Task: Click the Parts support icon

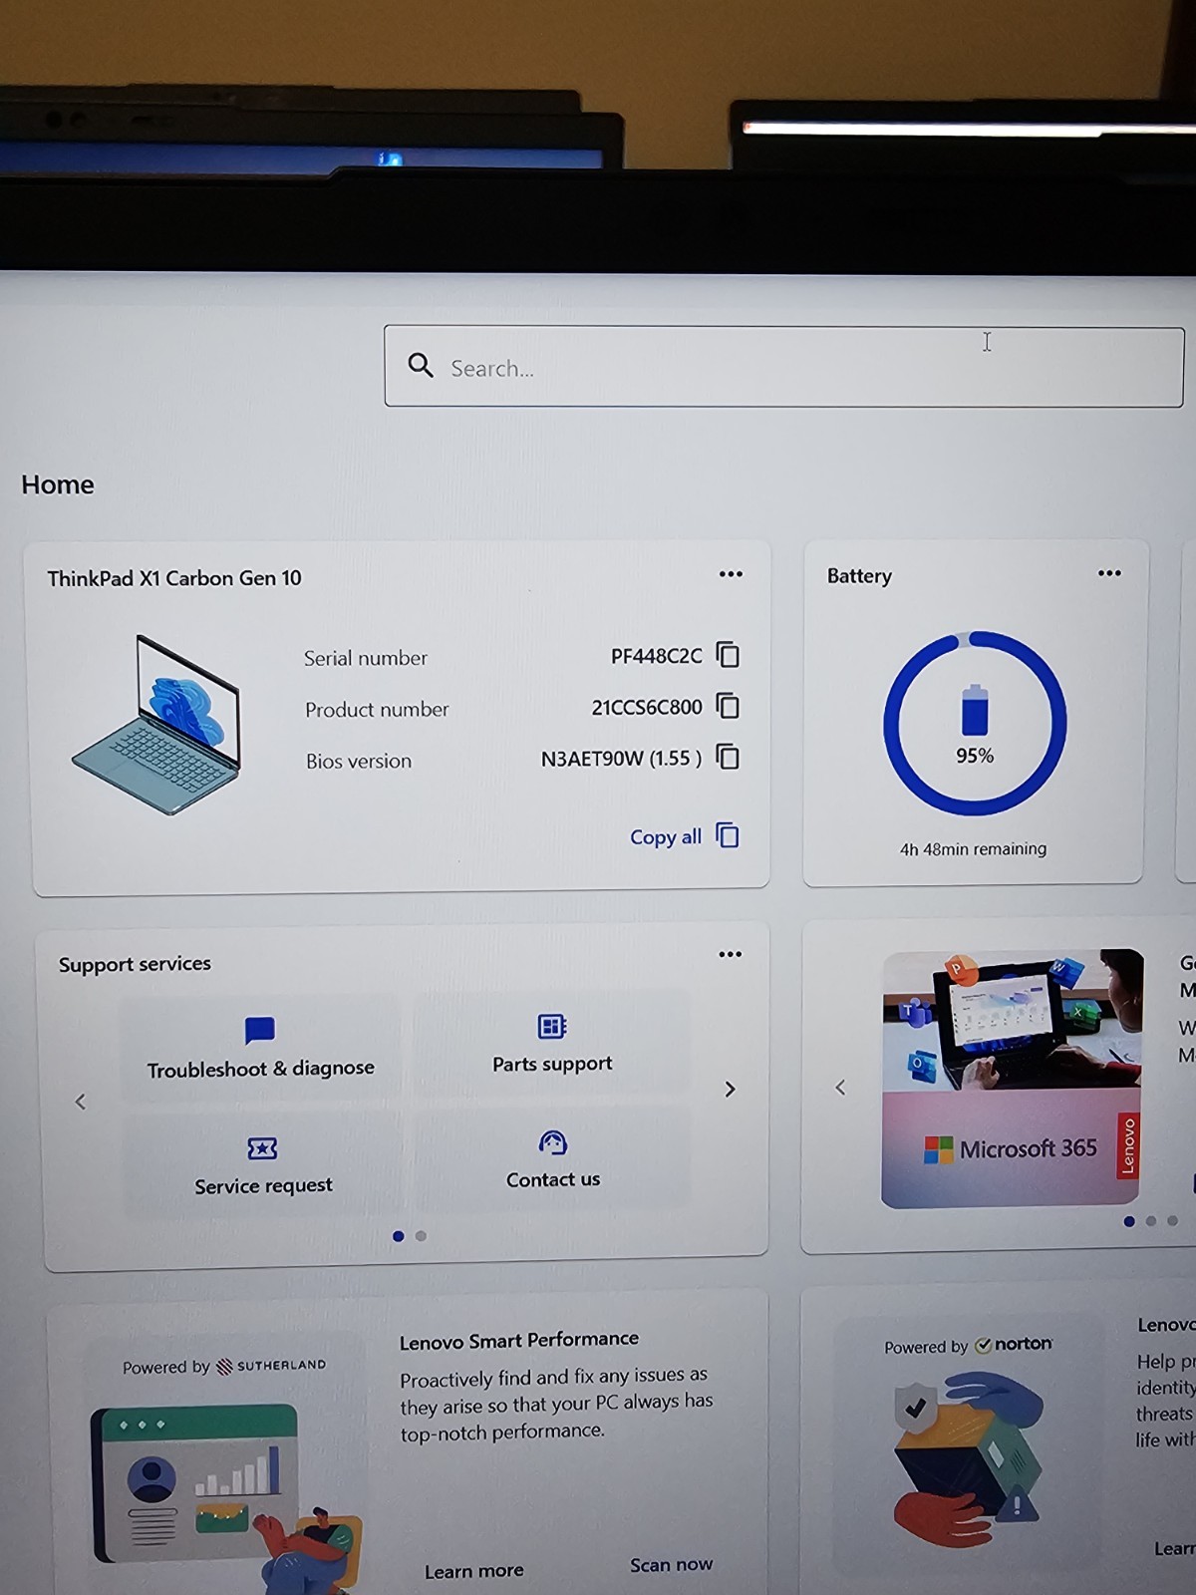Action: [x=552, y=1026]
